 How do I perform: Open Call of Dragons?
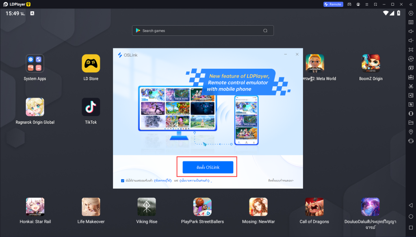coord(314,207)
